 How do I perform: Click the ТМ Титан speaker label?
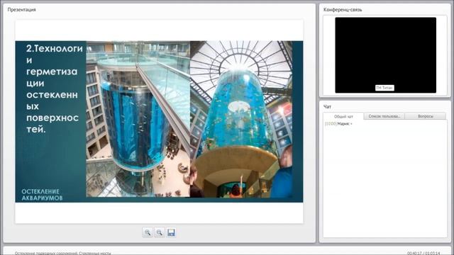coord(384,88)
